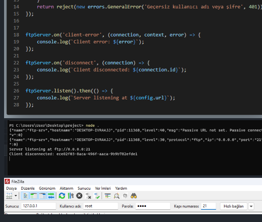Reconnect to last server icon

pos(97,196)
